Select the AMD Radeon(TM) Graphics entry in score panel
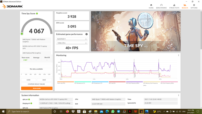202x114 pixels. 36,53
